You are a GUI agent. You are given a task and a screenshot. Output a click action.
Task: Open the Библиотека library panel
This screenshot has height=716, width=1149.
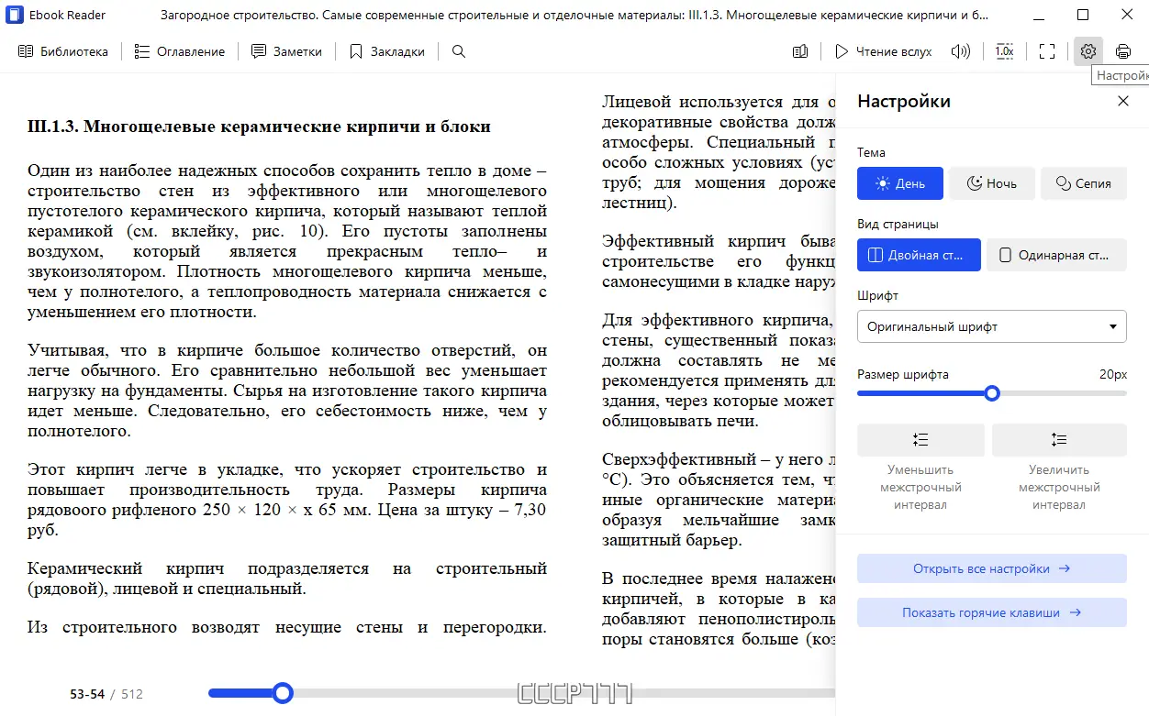point(63,51)
